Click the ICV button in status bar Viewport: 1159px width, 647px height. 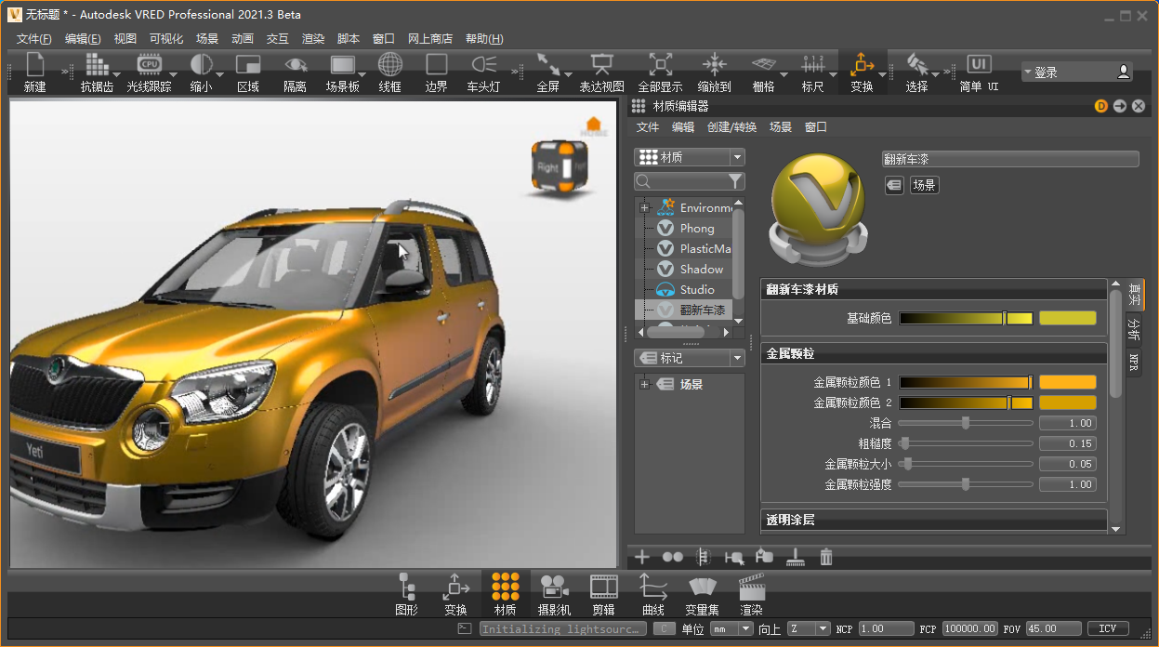1108,628
